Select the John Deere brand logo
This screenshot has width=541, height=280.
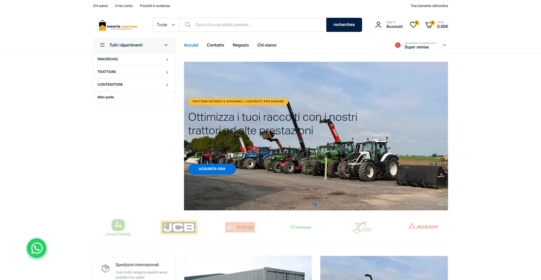(x=118, y=227)
